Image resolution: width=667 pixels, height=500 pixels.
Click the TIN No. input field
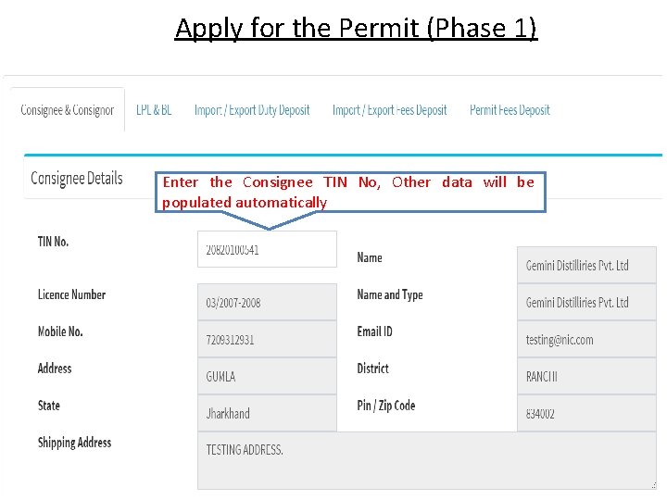[267, 249]
